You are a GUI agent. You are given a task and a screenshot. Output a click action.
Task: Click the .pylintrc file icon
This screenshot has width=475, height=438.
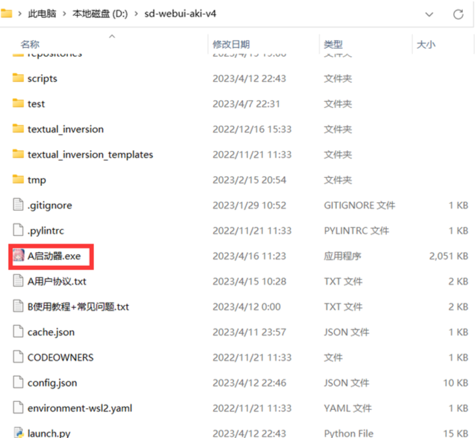[x=18, y=230]
